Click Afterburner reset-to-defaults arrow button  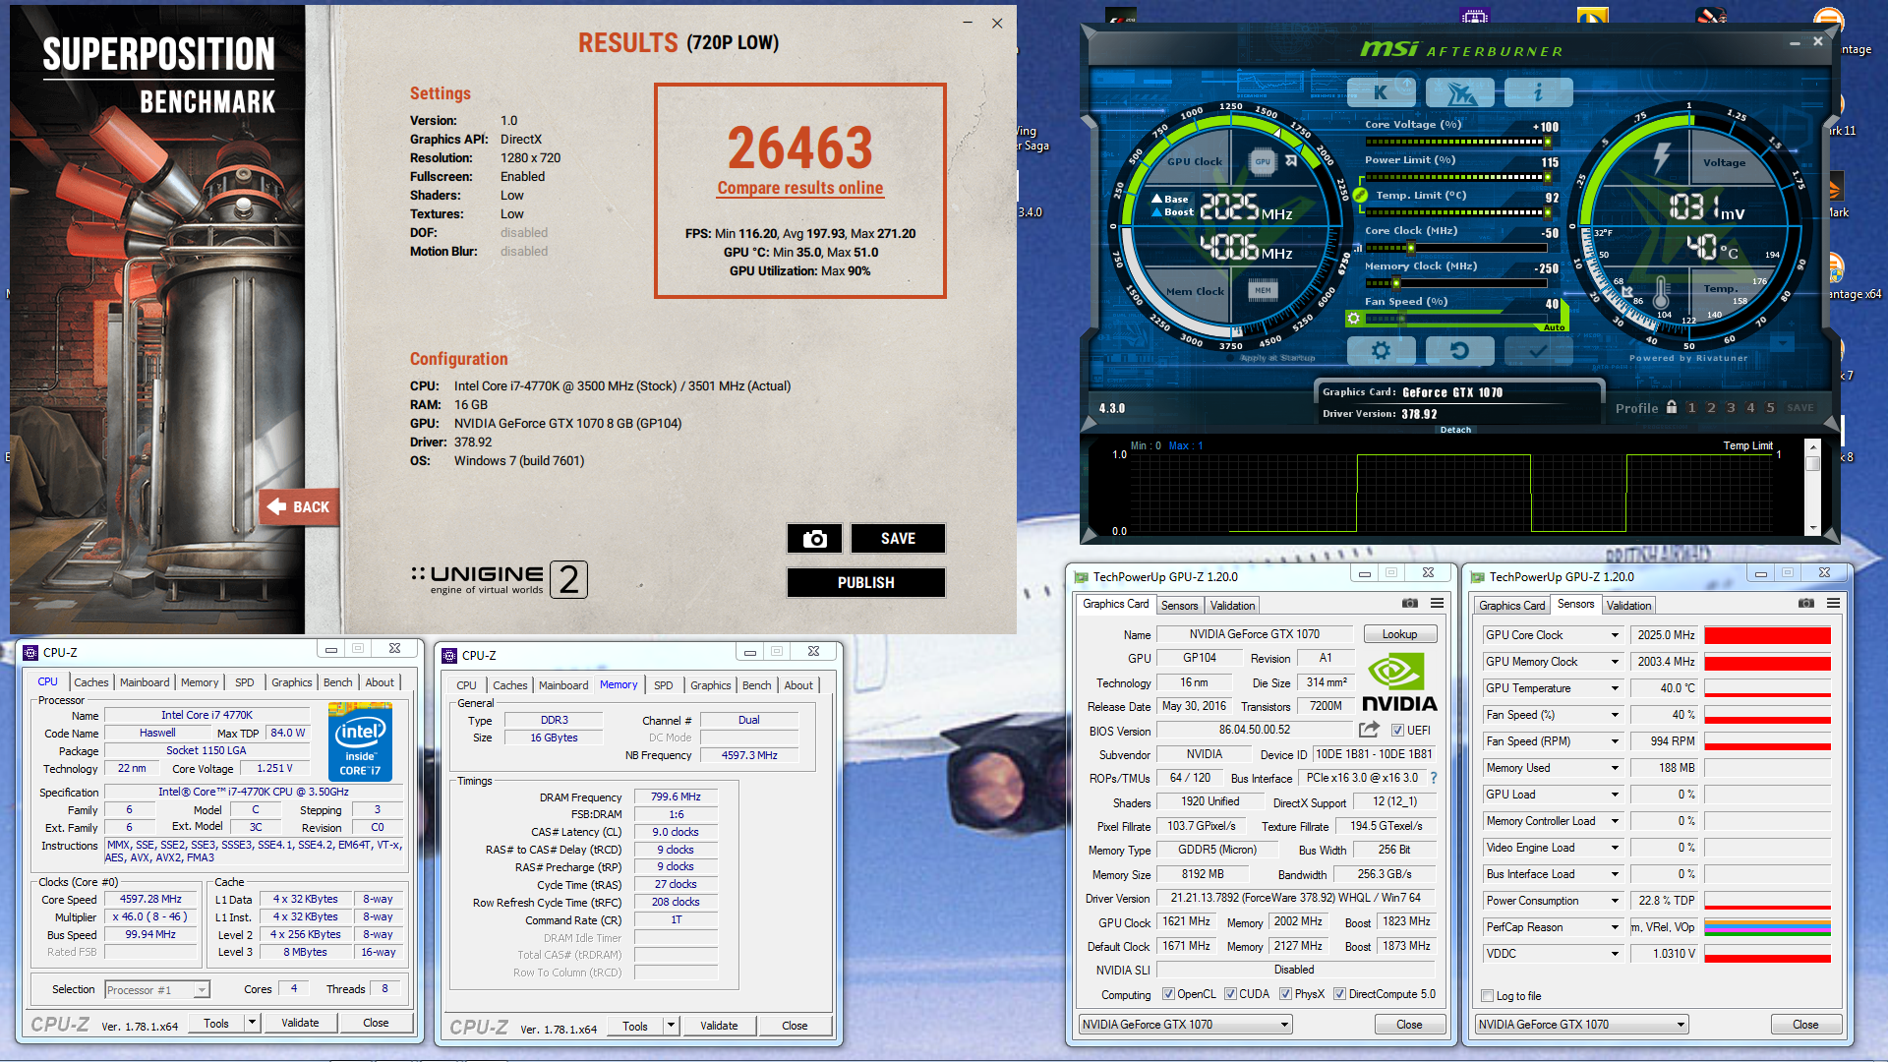click(x=1459, y=351)
